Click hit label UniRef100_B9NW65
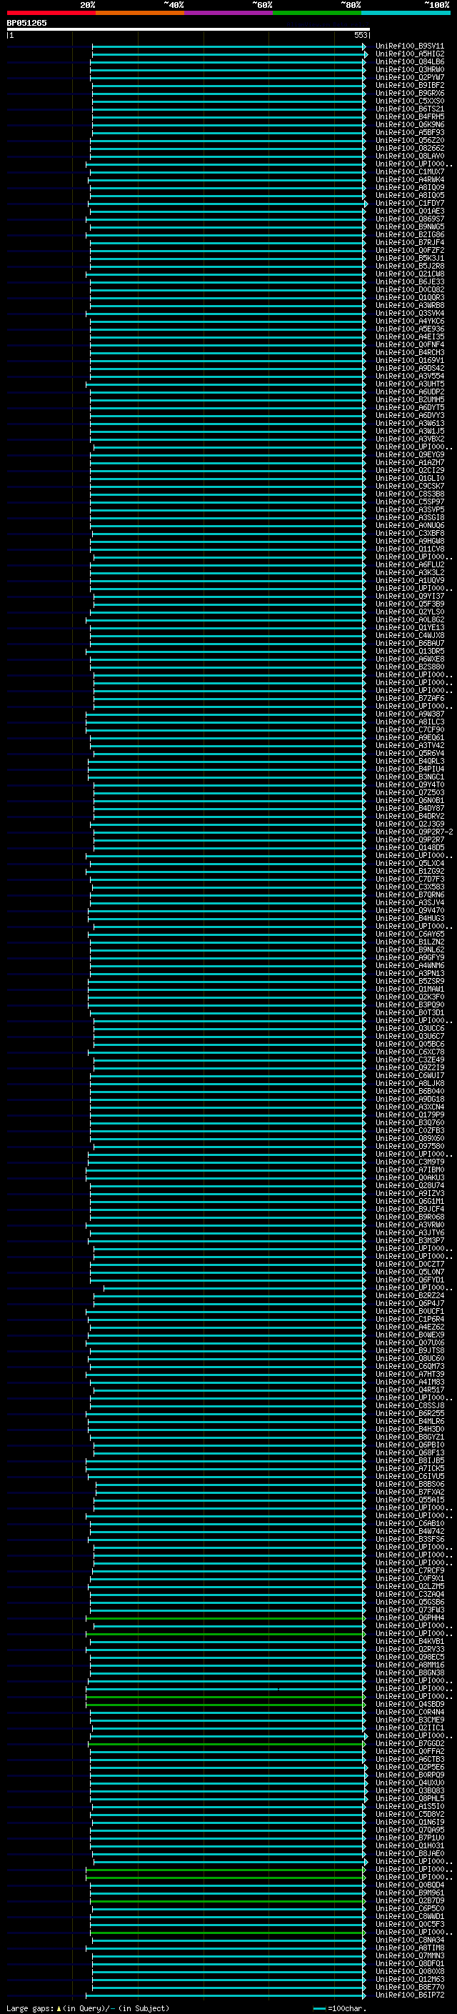The height and width of the screenshot is (2014, 457). 409,226
